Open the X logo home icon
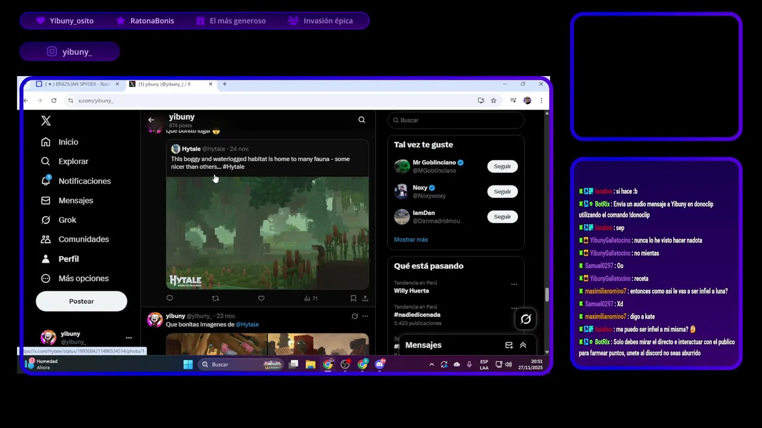Image resolution: width=762 pixels, height=428 pixels. [x=46, y=121]
